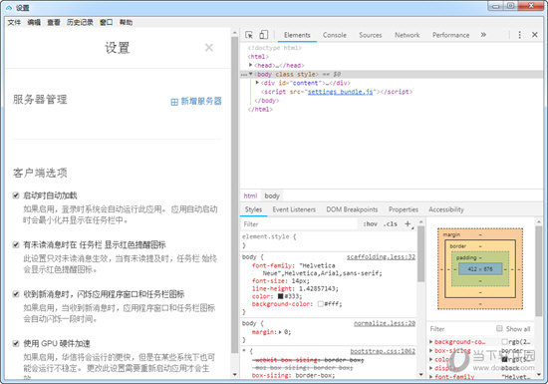Open the DevTools three-dot options menu
The height and width of the screenshot is (384, 548).
pyautogui.click(x=520, y=35)
